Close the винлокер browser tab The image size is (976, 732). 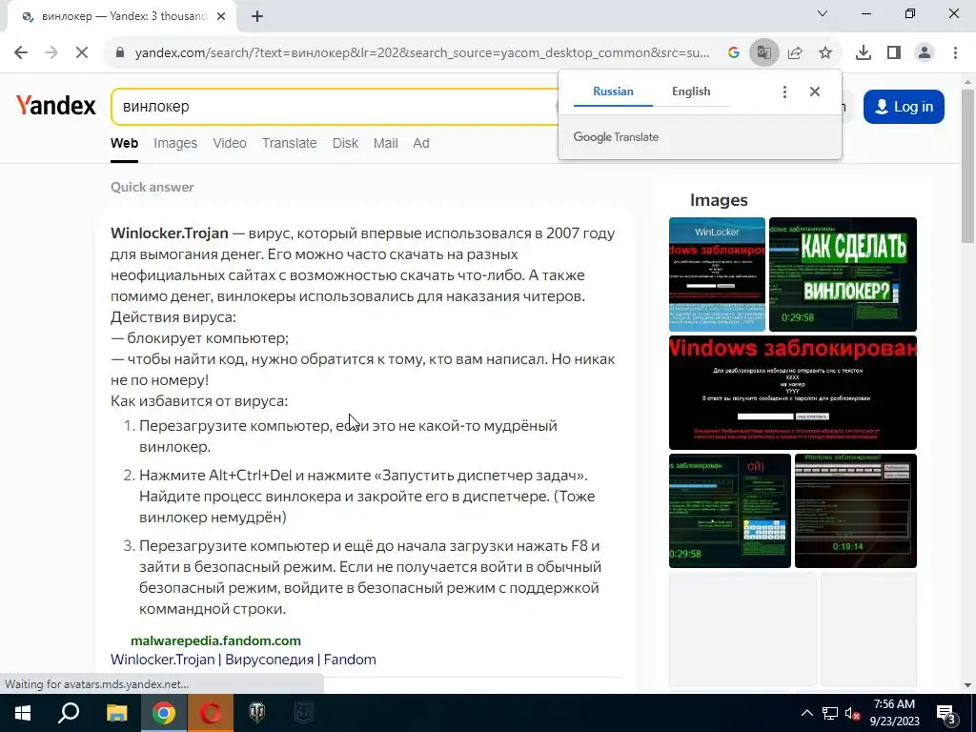point(221,17)
